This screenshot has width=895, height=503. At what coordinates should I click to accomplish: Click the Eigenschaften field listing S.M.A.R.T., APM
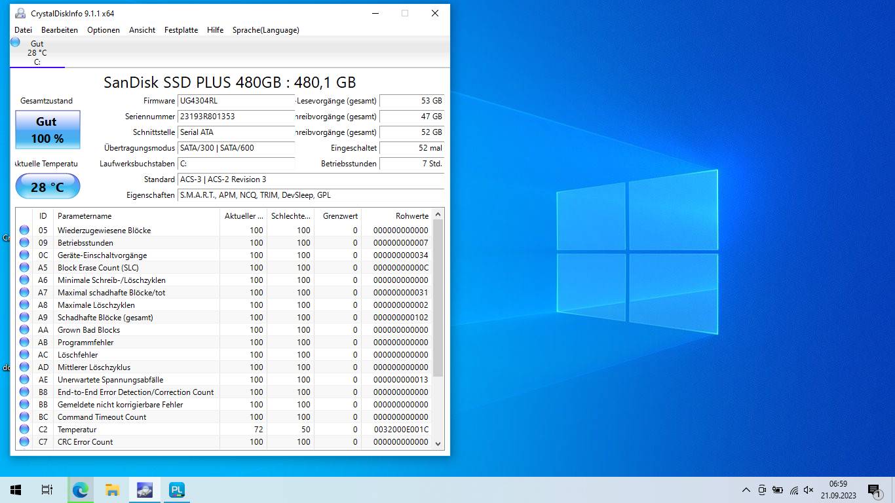point(311,195)
